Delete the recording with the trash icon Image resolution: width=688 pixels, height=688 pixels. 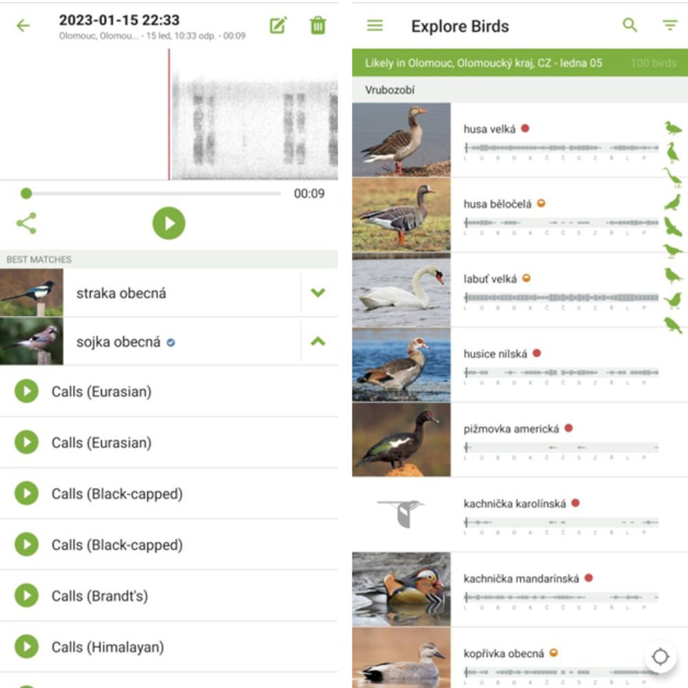tap(318, 25)
